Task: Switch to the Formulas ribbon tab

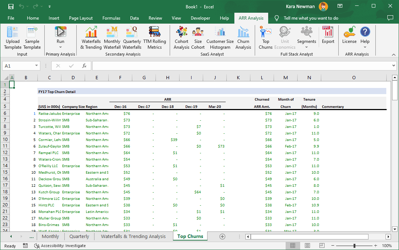Action: click(x=111, y=18)
